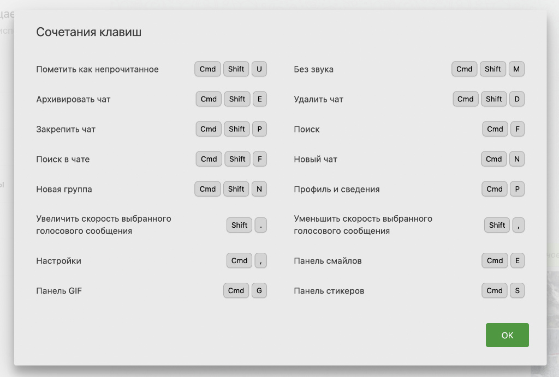Click the M key beside Без звука
Viewport: 559px width, 377px height.
tap(516, 69)
